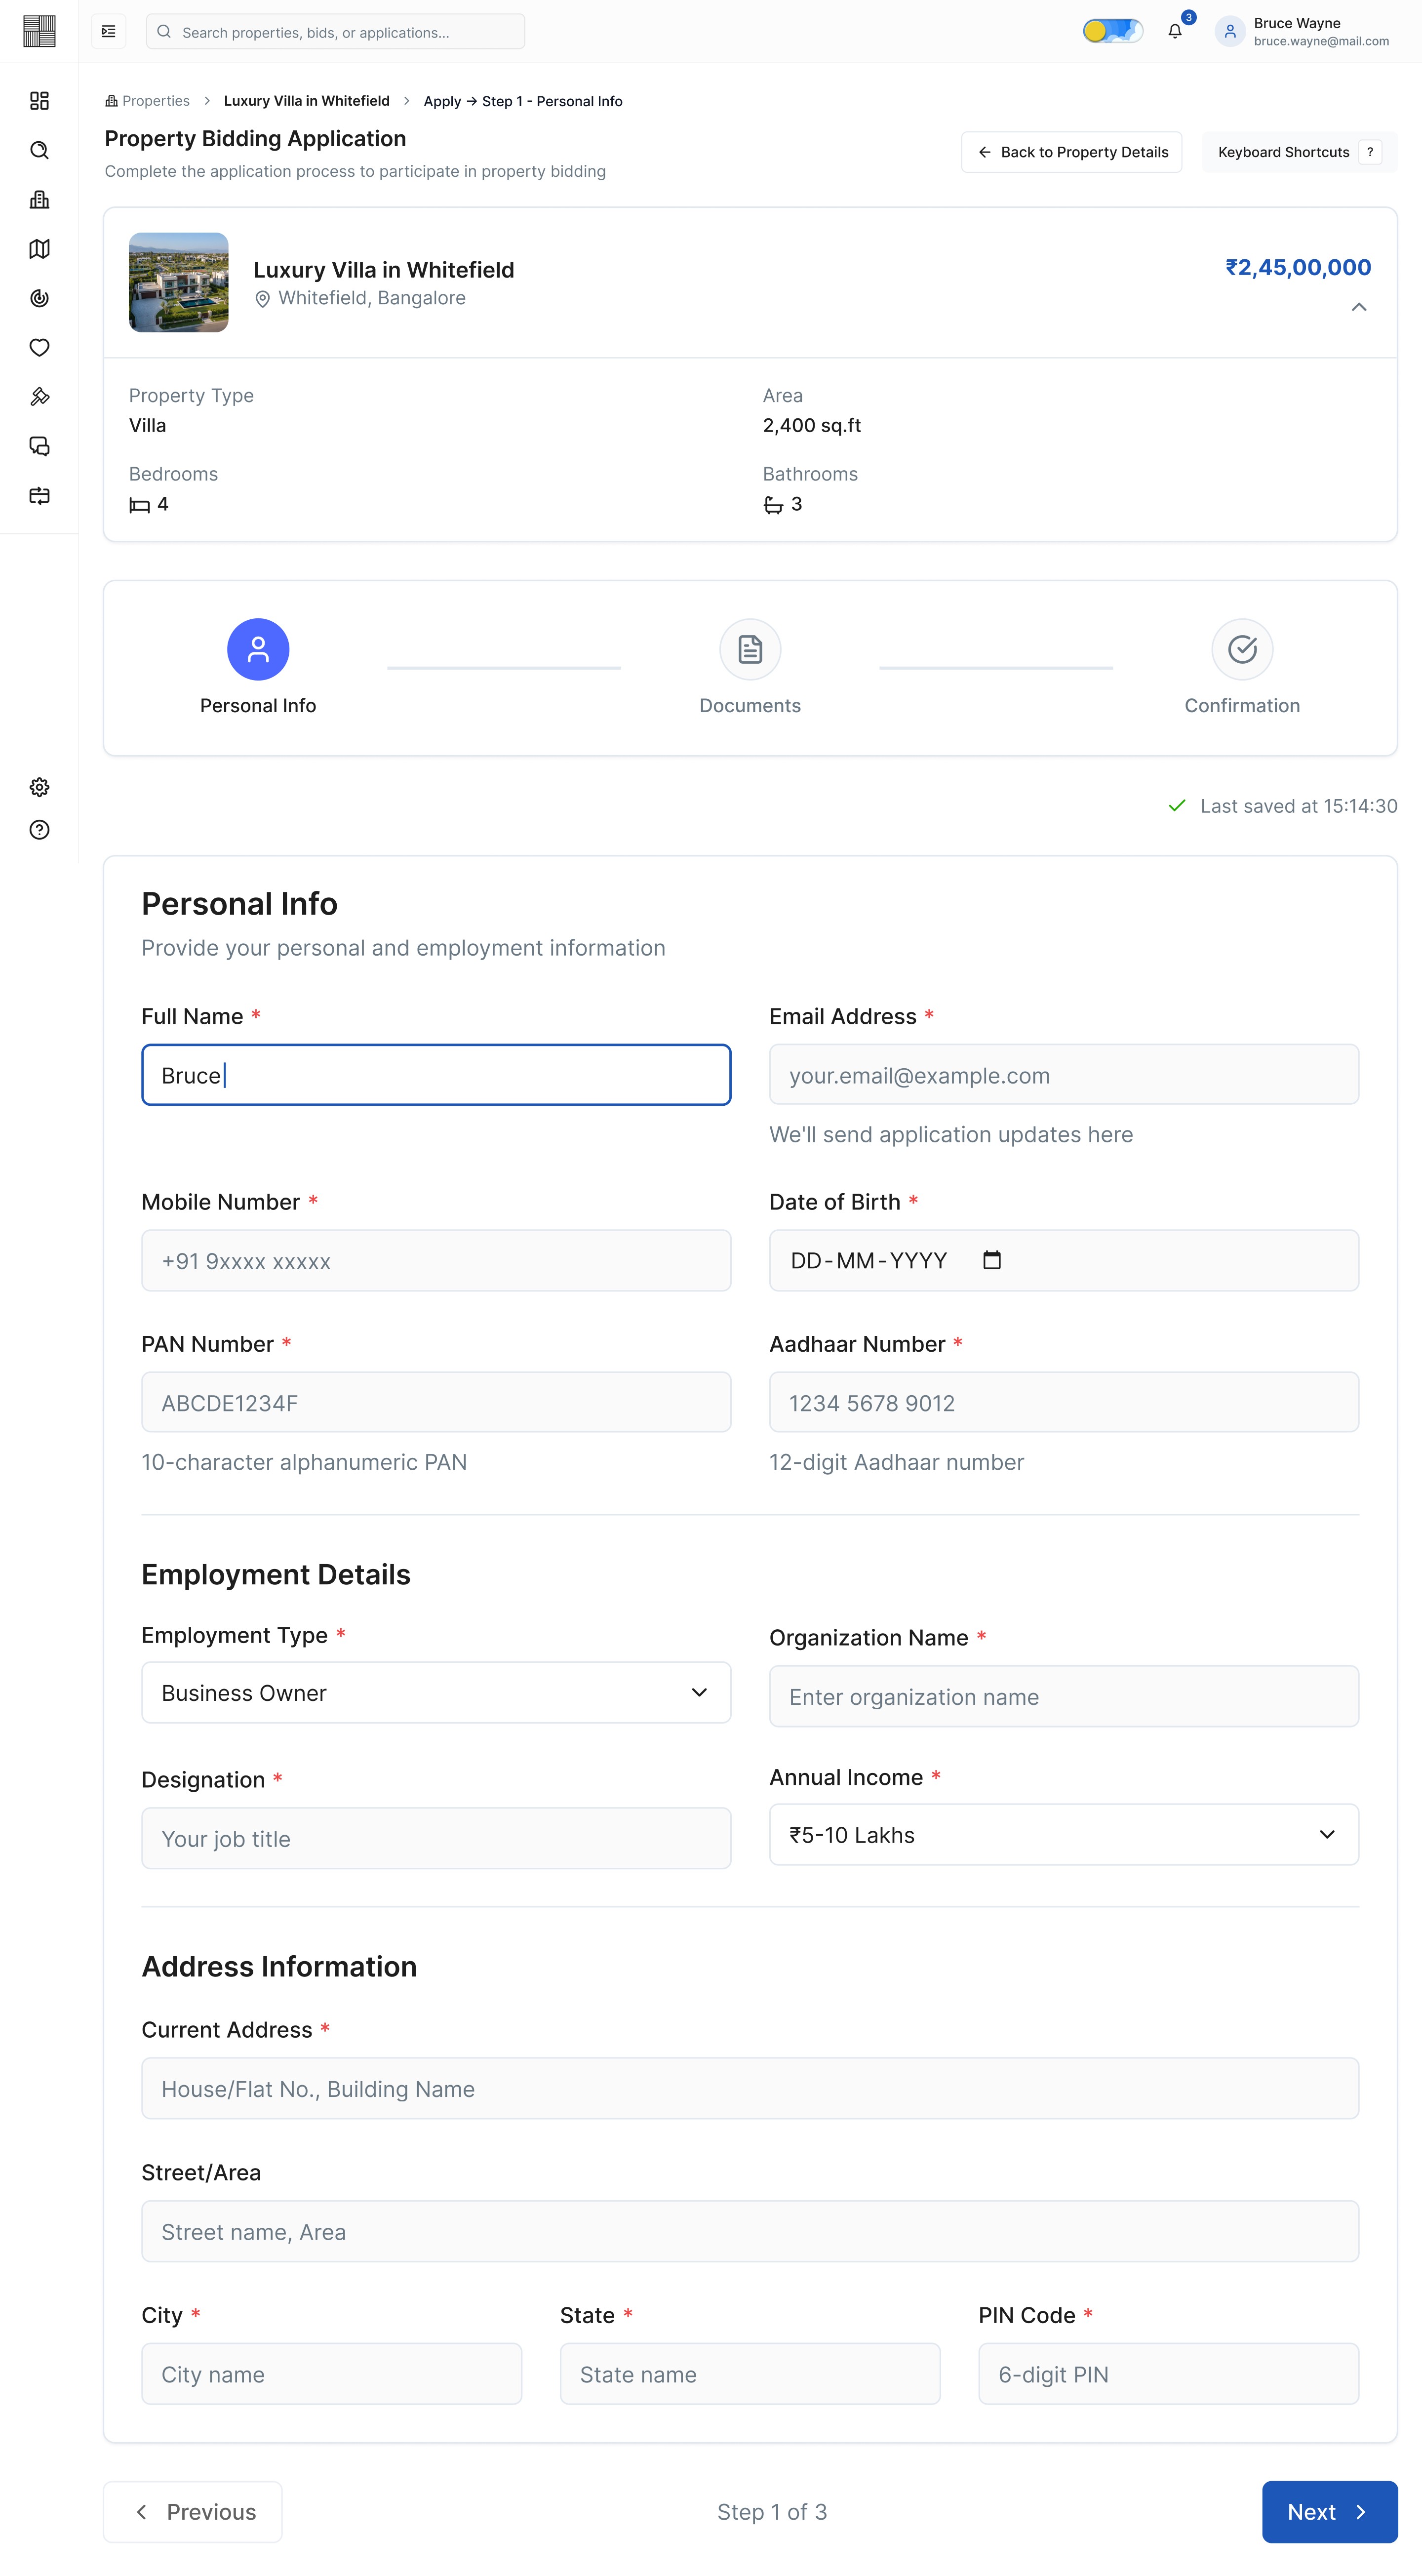Click the "Step 1 of 3" text

pyautogui.click(x=772, y=2512)
